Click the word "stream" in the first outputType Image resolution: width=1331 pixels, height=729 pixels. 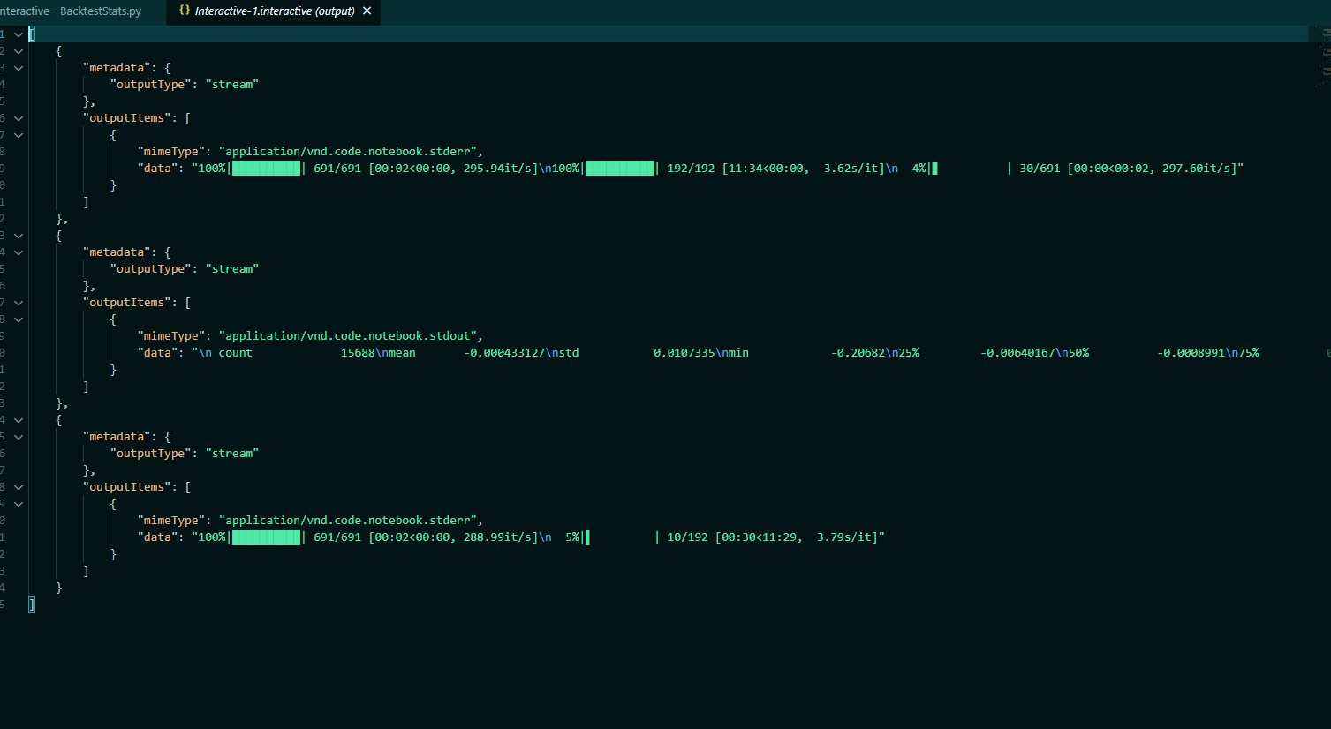[x=232, y=84]
